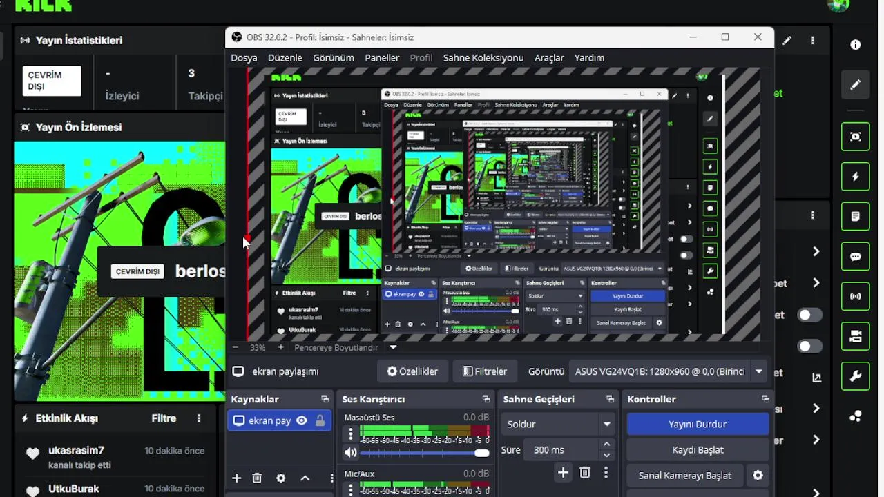Toggle the lightning activity feed icon in Kick sidebar
The image size is (884, 497).
(x=856, y=177)
